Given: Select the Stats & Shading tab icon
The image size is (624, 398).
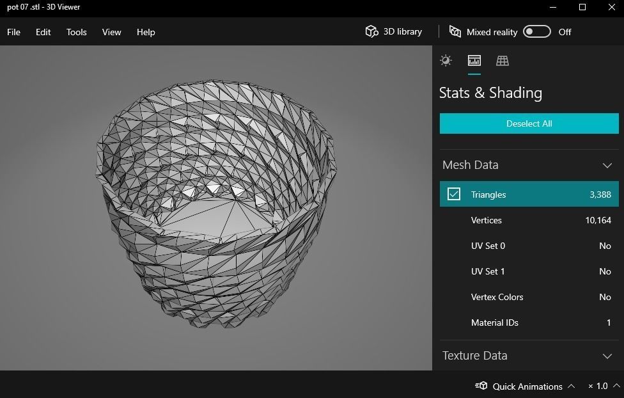Looking at the screenshot, I should (x=474, y=61).
